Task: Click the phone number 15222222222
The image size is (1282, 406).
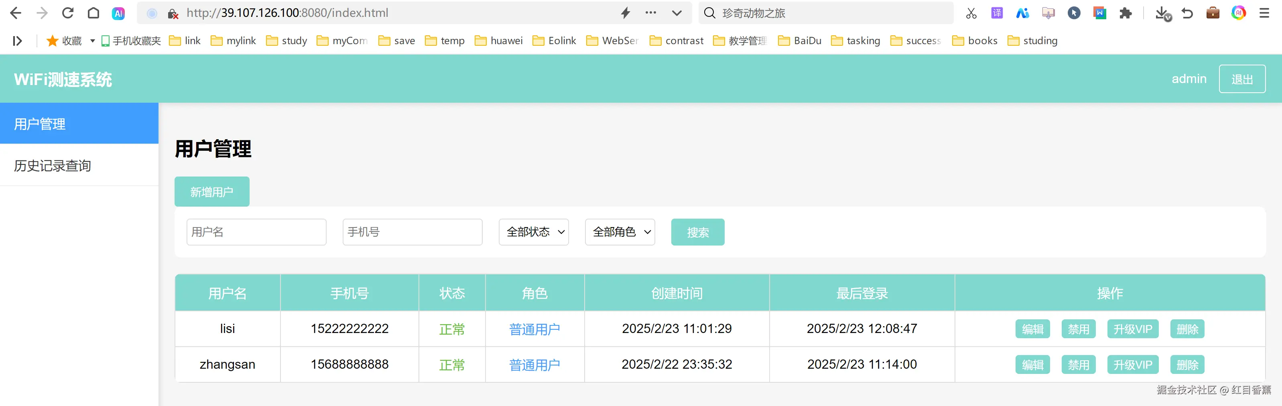Action: coord(349,329)
